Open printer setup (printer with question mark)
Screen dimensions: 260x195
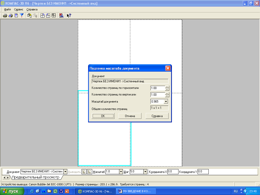[x=11, y=15]
